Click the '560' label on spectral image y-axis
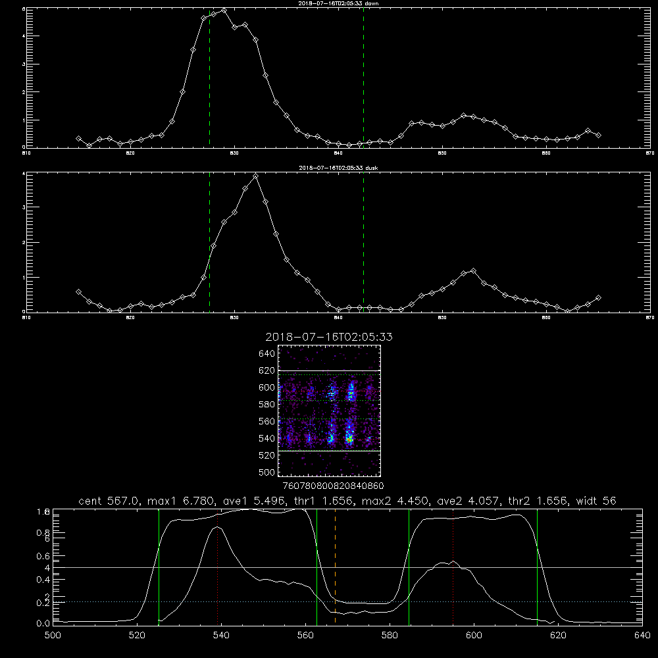 coord(267,421)
